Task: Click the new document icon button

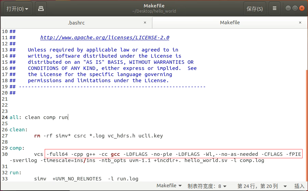Action: pyautogui.click(x=41, y=9)
